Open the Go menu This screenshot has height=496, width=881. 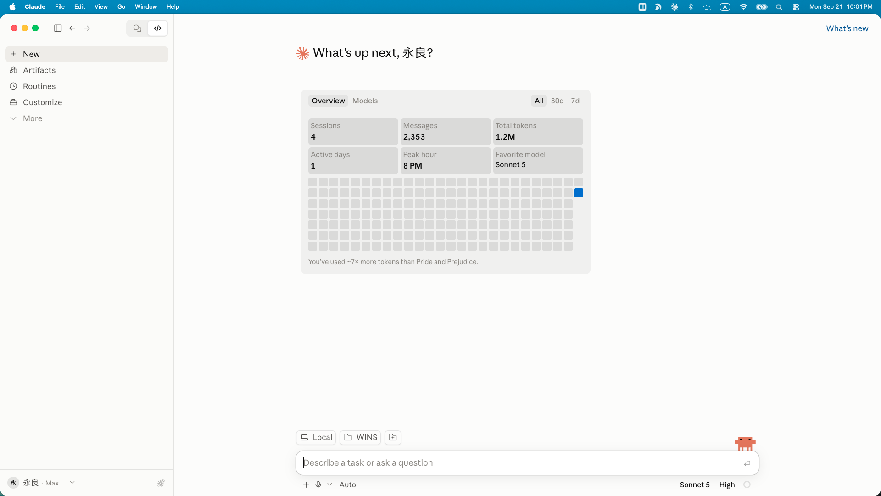[121, 7]
